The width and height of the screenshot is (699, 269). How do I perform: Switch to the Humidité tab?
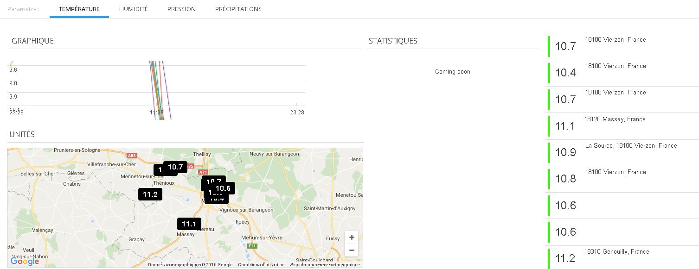(133, 9)
